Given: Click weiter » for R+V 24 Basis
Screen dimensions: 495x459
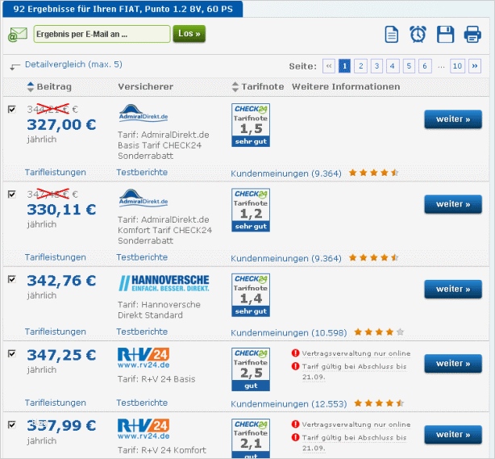Looking at the screenshot, I should click(453, 363).
